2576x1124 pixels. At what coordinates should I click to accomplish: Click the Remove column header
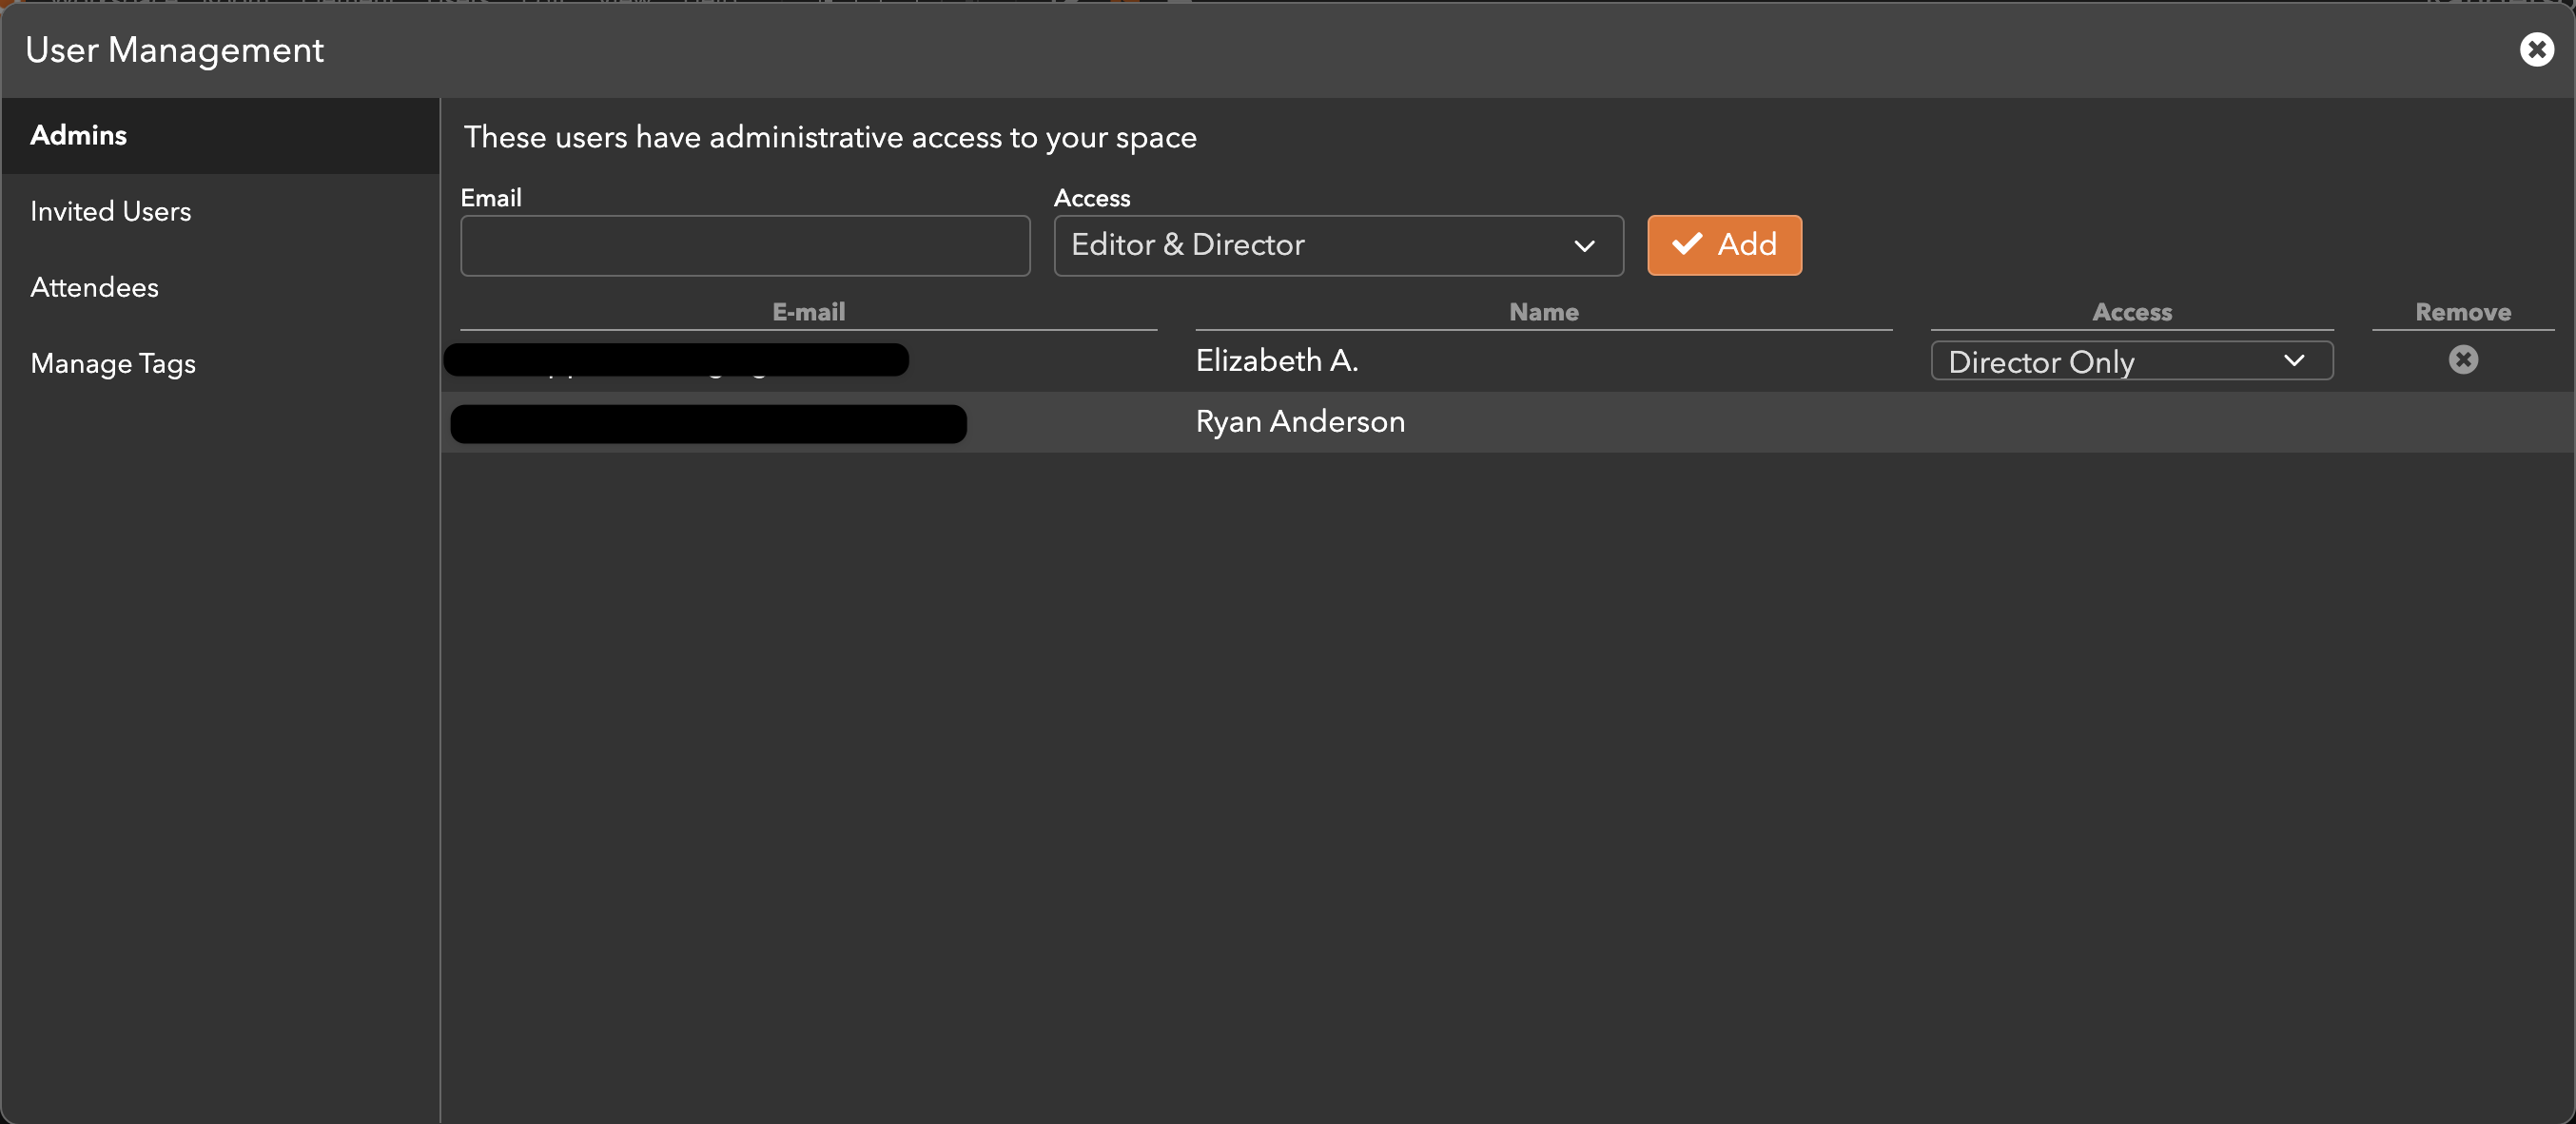2462,312
